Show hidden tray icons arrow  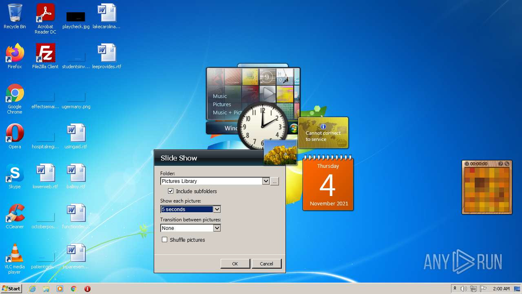tap(455, 288)
